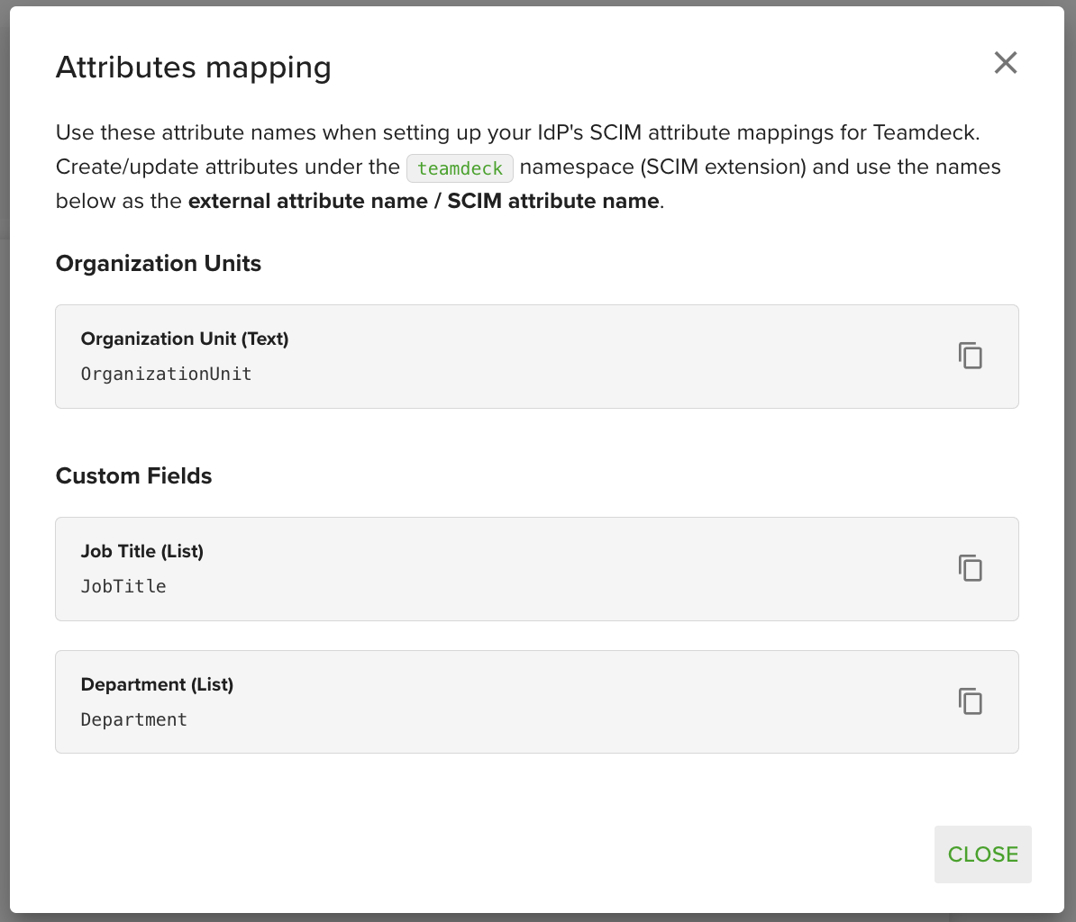Click the Organization Unit (Text) label
Screen dimensions: 1076x922
(185, 339)
